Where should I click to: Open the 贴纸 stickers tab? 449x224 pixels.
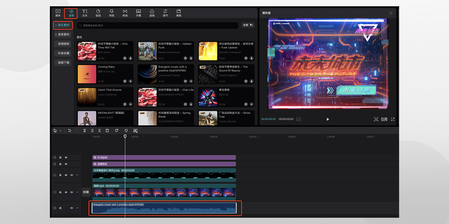pos(98,13)
